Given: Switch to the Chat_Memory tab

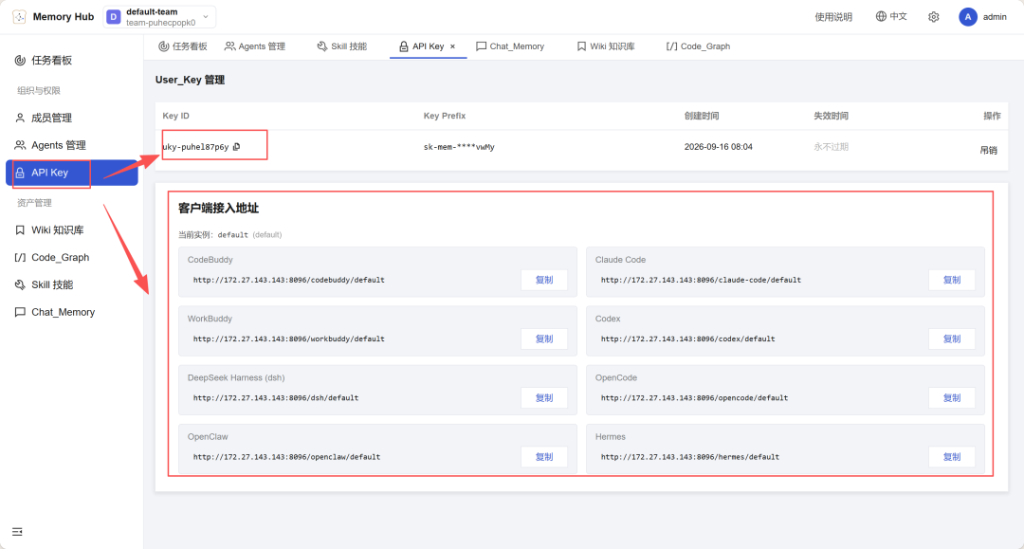Looking at the screenshot, I should (x=510, y=46).
